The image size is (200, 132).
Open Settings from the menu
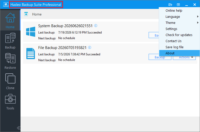click(179, 29)
